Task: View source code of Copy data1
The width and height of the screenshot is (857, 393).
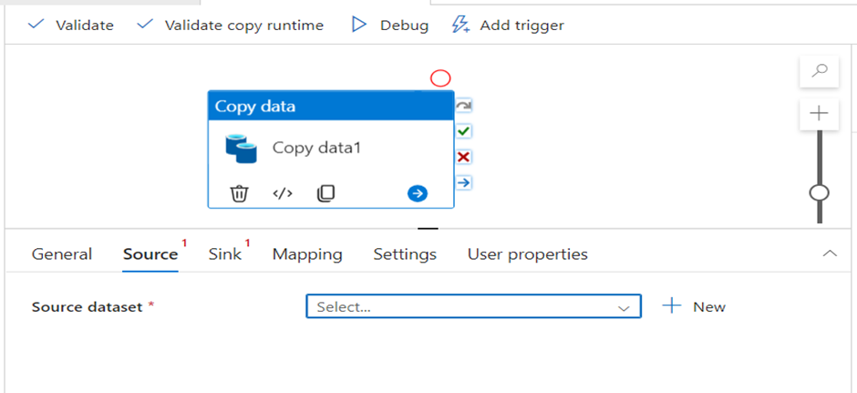Action: pyautogui.click(x=283, y=193)
